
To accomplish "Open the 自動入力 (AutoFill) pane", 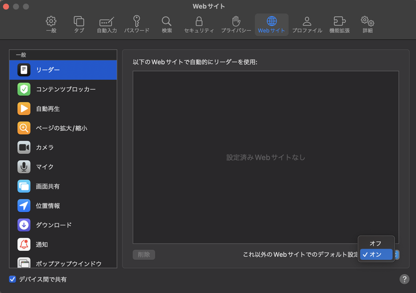I will tap(107, 24).
